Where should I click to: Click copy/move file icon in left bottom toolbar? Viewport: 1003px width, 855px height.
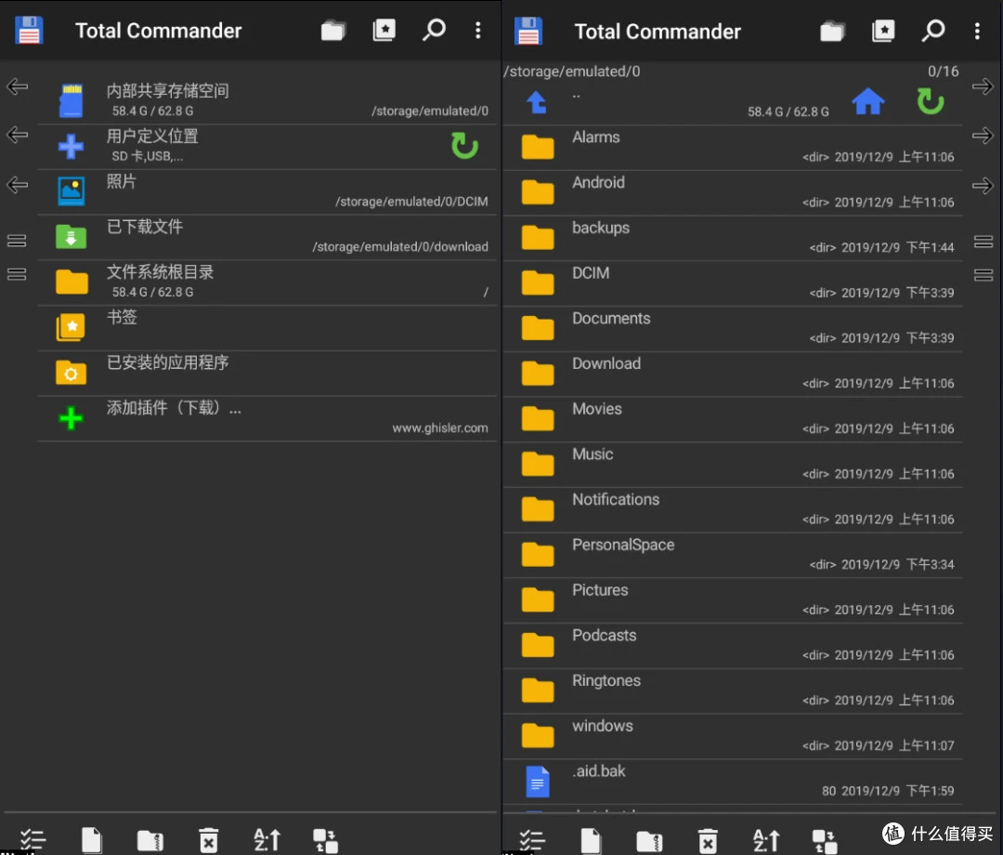pos(91,839)
